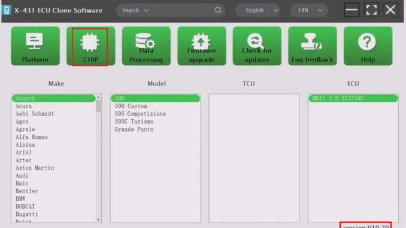406x228 pixels.
Task: Select Grande Punto model
Action: click(x=155, y=129)
